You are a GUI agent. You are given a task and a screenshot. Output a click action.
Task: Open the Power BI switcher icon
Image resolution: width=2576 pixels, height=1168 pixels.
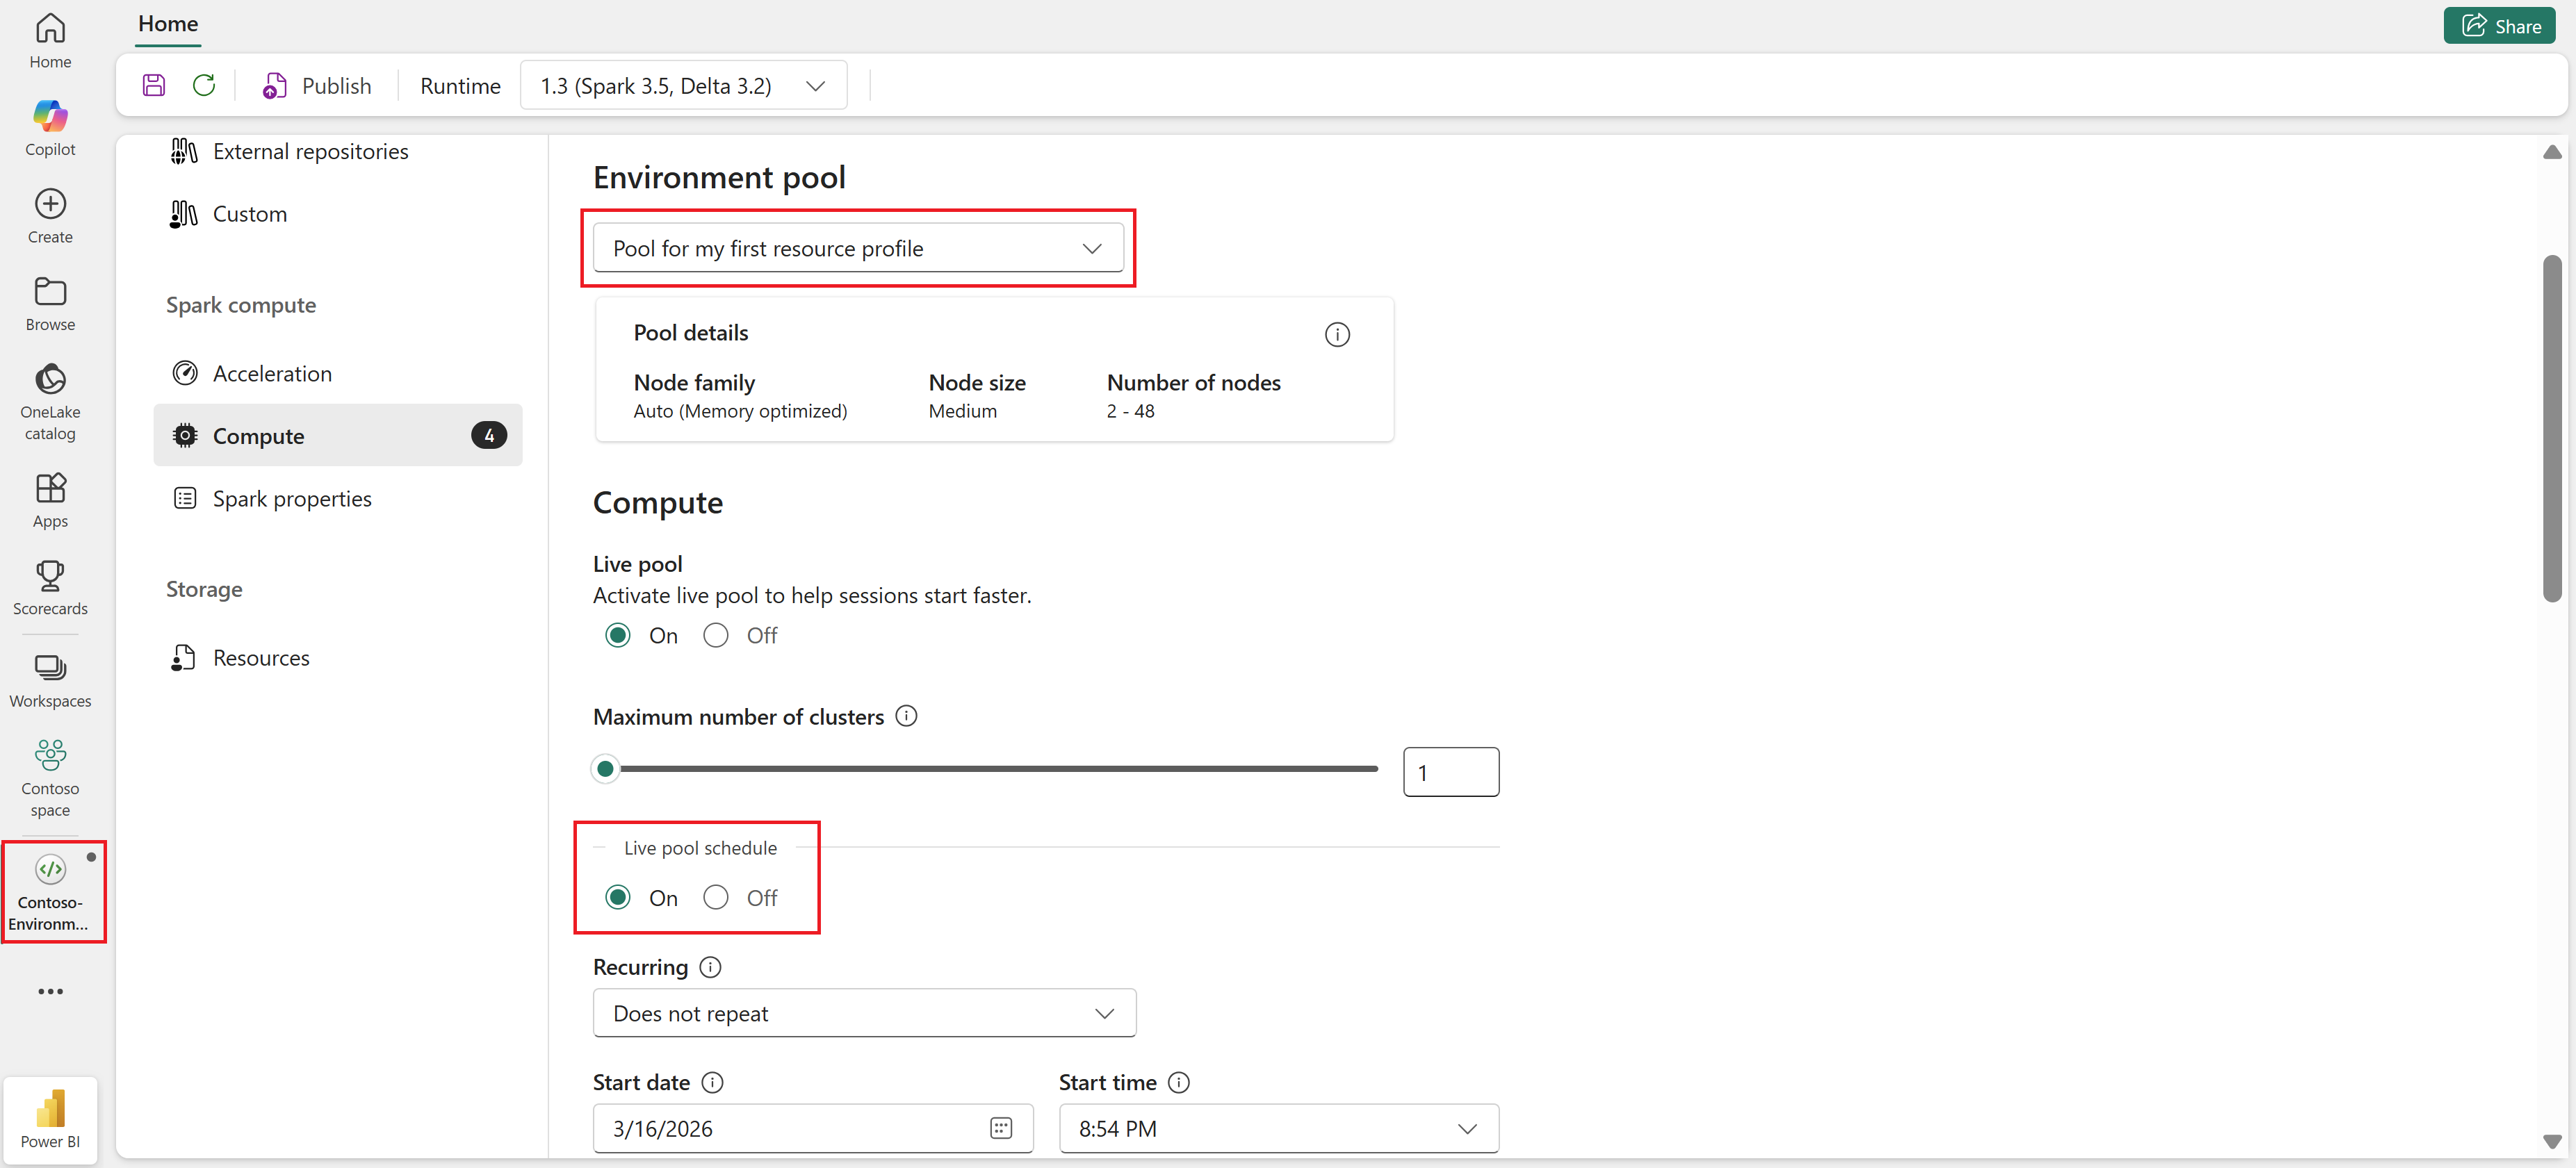click(x=50, y=1118)
